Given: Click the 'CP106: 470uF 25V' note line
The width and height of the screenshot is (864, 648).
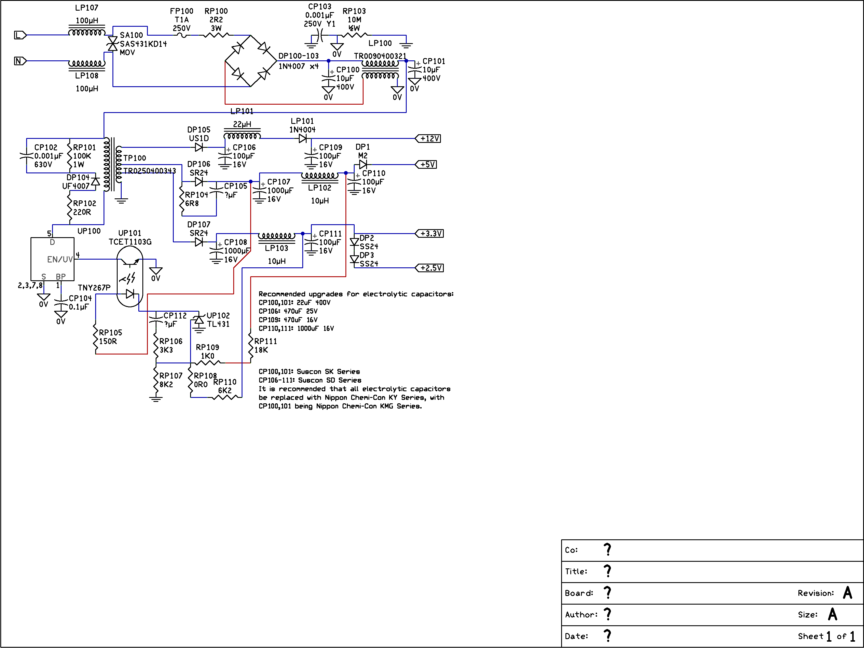Looking at the screenshot, I should (288, 311).
